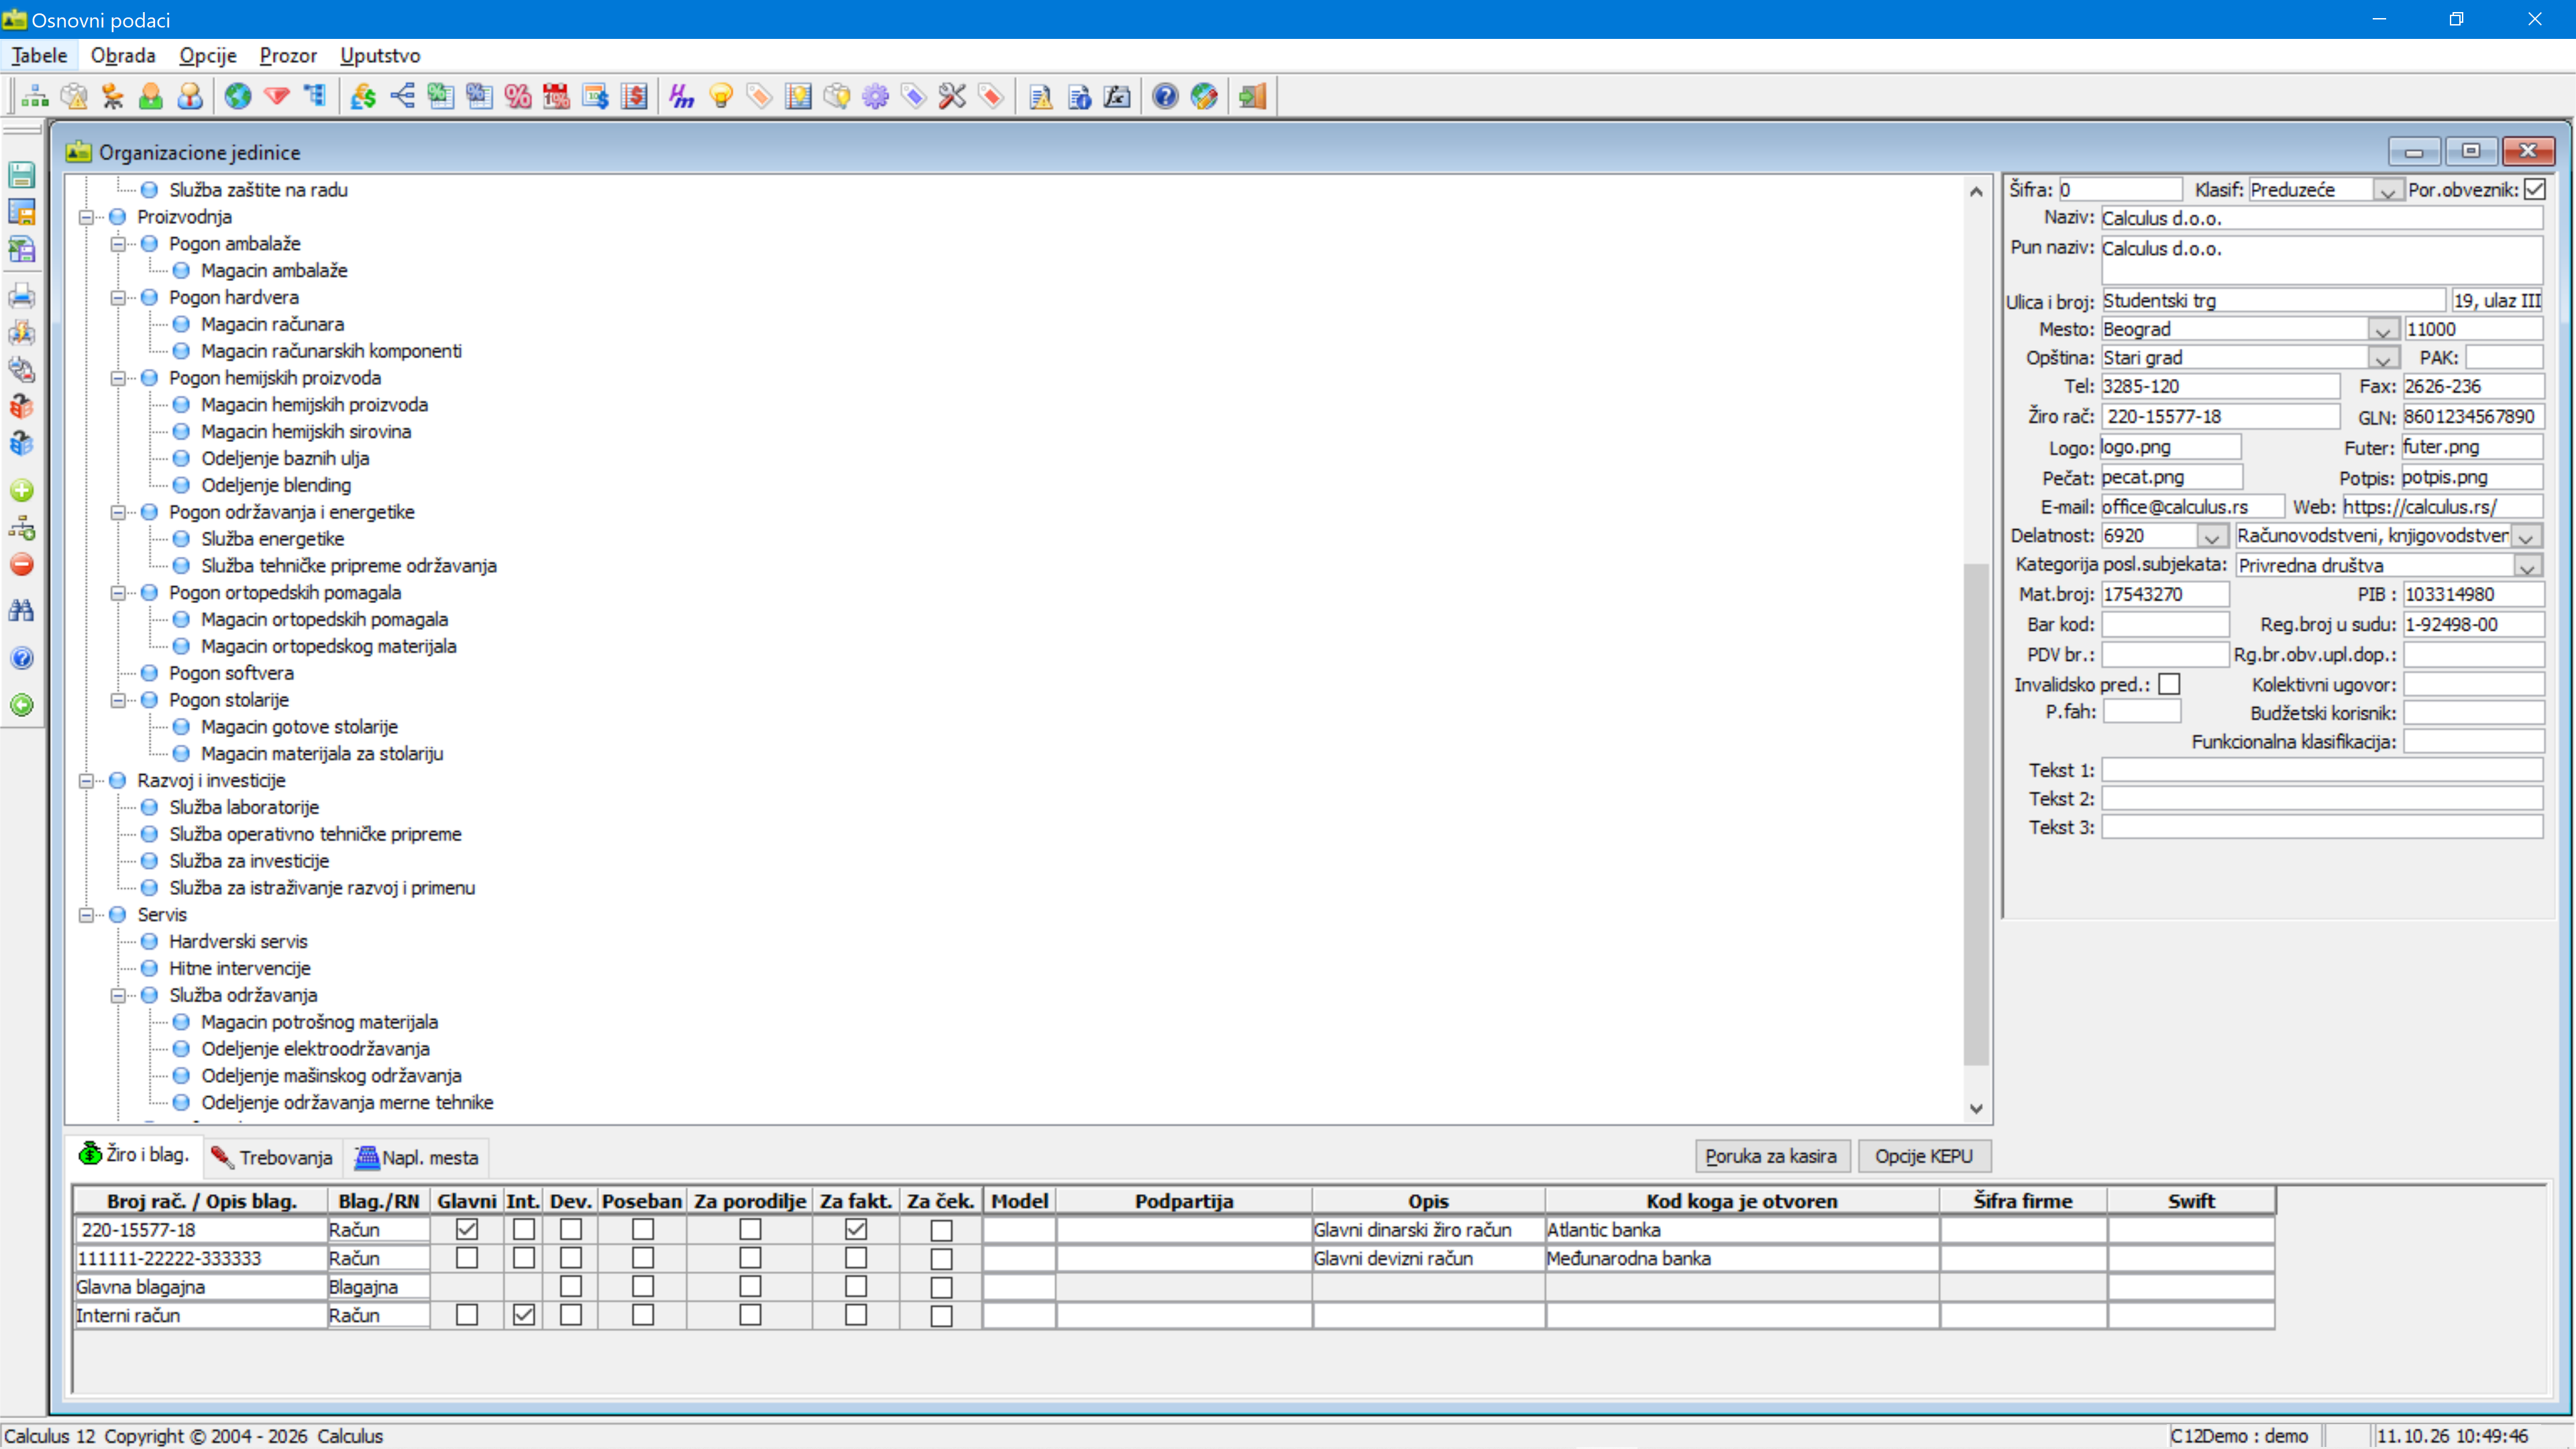Click the yellow light bulb toolbar icon
This screenshot has height=1449, width=2576.
[721, 96]
